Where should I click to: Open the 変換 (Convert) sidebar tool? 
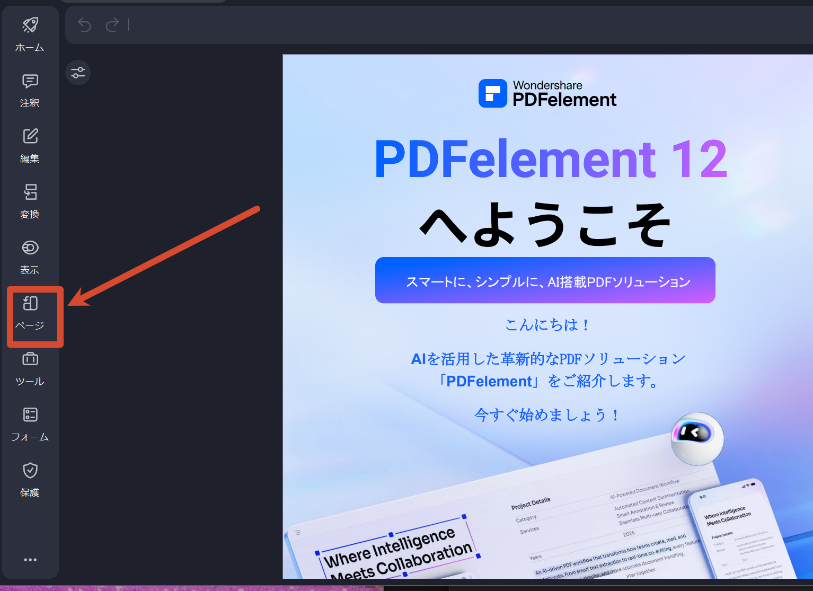[x=30, y=202]
